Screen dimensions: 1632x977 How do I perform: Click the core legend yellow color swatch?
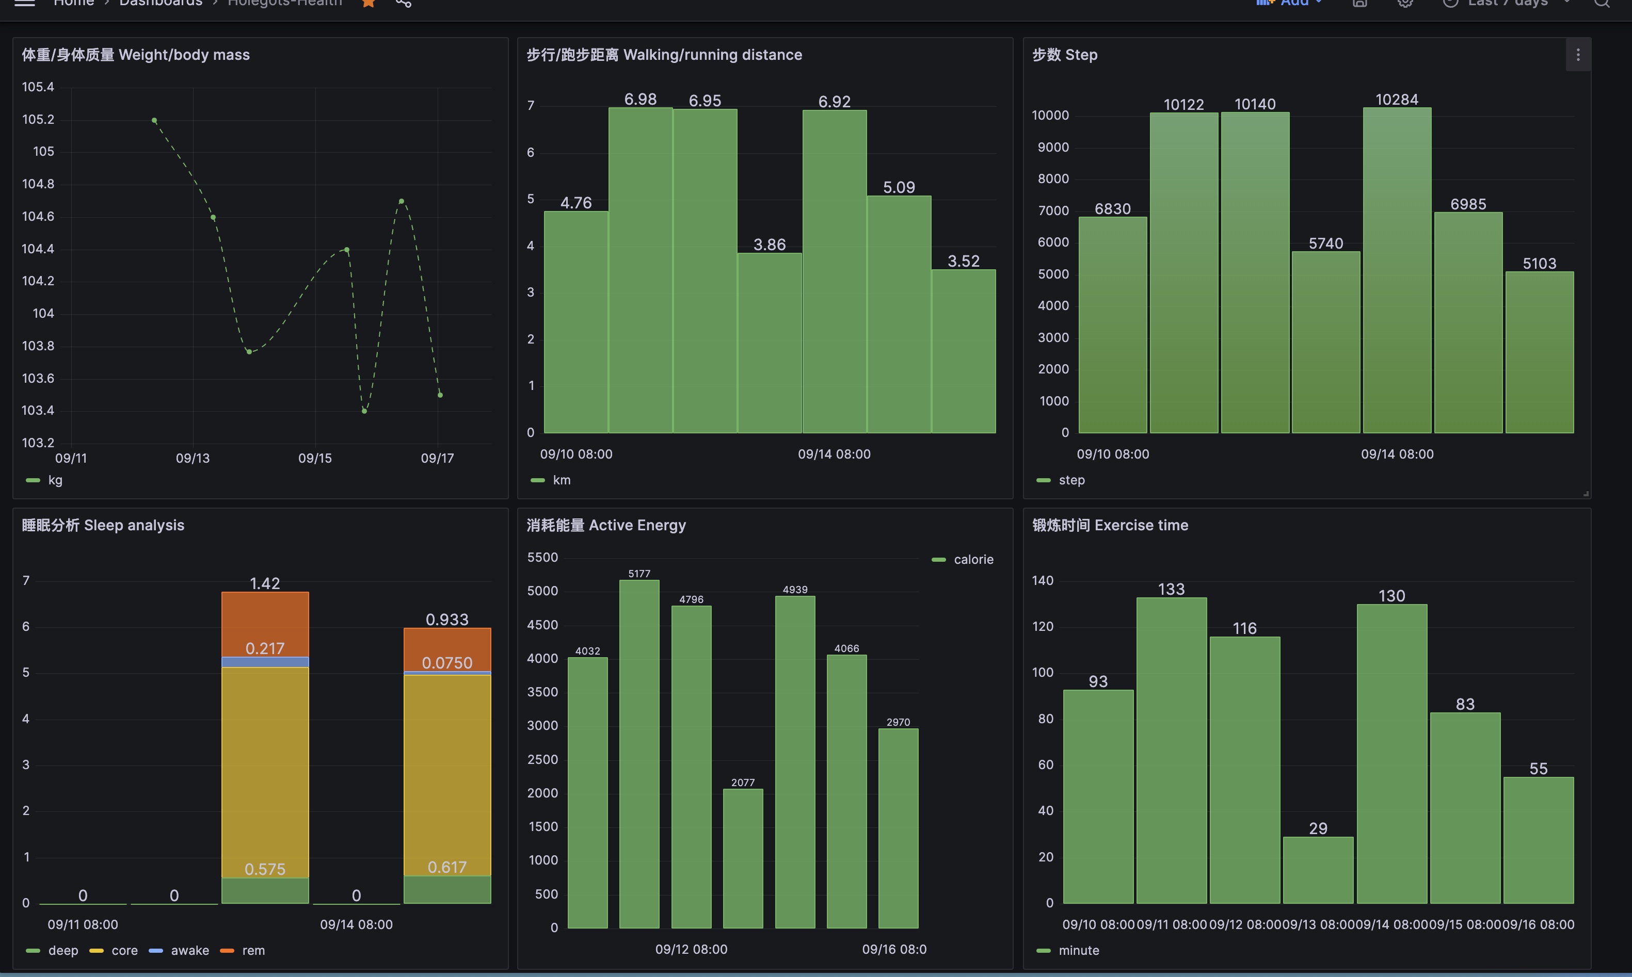click(x=96, y=950)
